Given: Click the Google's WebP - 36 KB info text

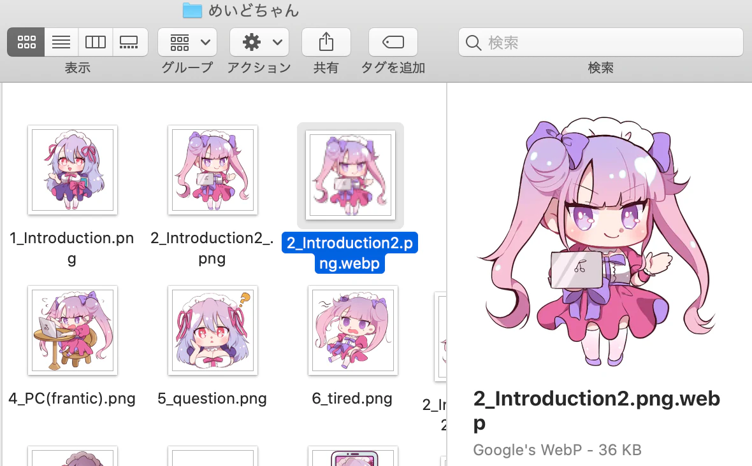Looking at the screenshot, I should [x=557, y=449].
